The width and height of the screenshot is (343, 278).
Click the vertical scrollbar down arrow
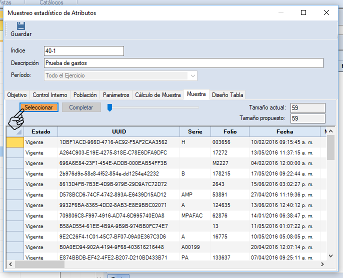point(331,255)
